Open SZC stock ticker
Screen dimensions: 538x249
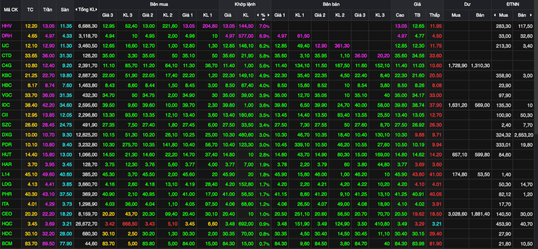[x=6, y=124]
